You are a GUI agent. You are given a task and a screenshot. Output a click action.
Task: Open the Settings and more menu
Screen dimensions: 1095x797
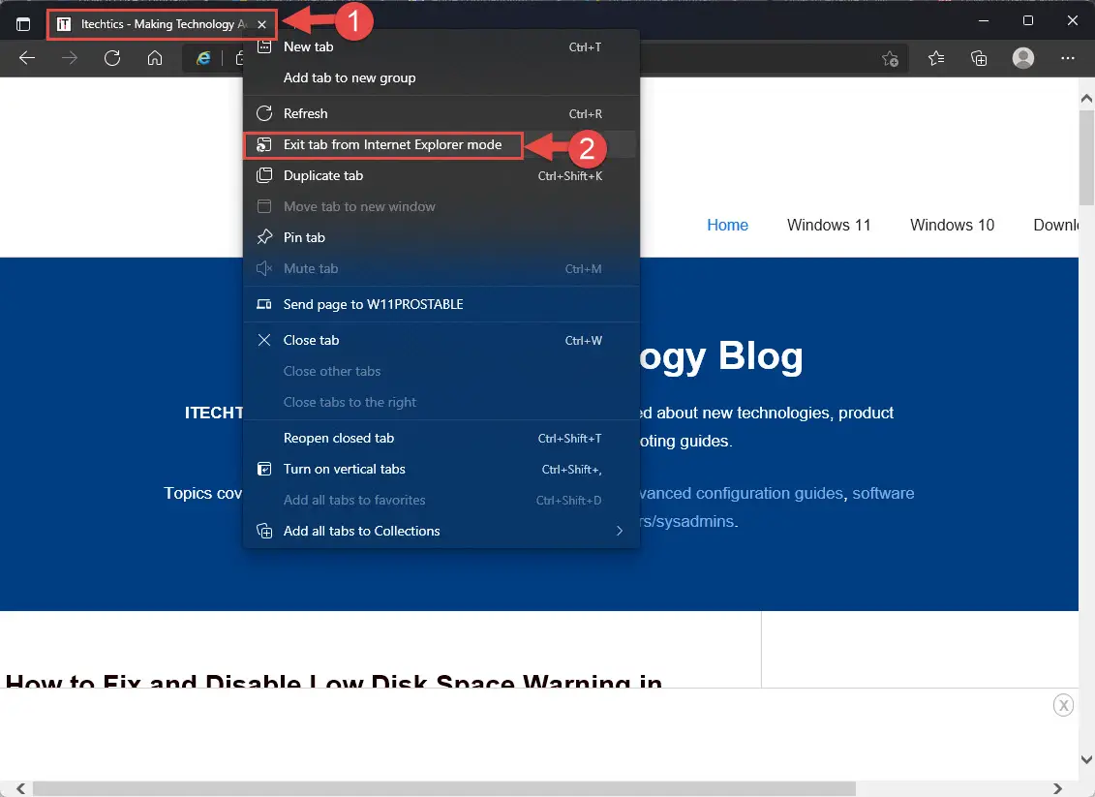[1067, 58]
